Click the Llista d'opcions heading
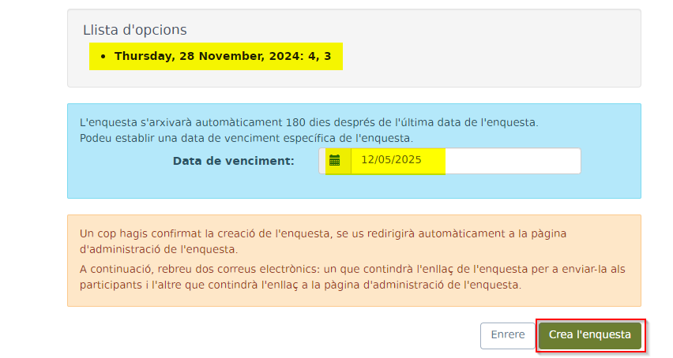Viewport: 673px width, 358px height. pos(135,30)
